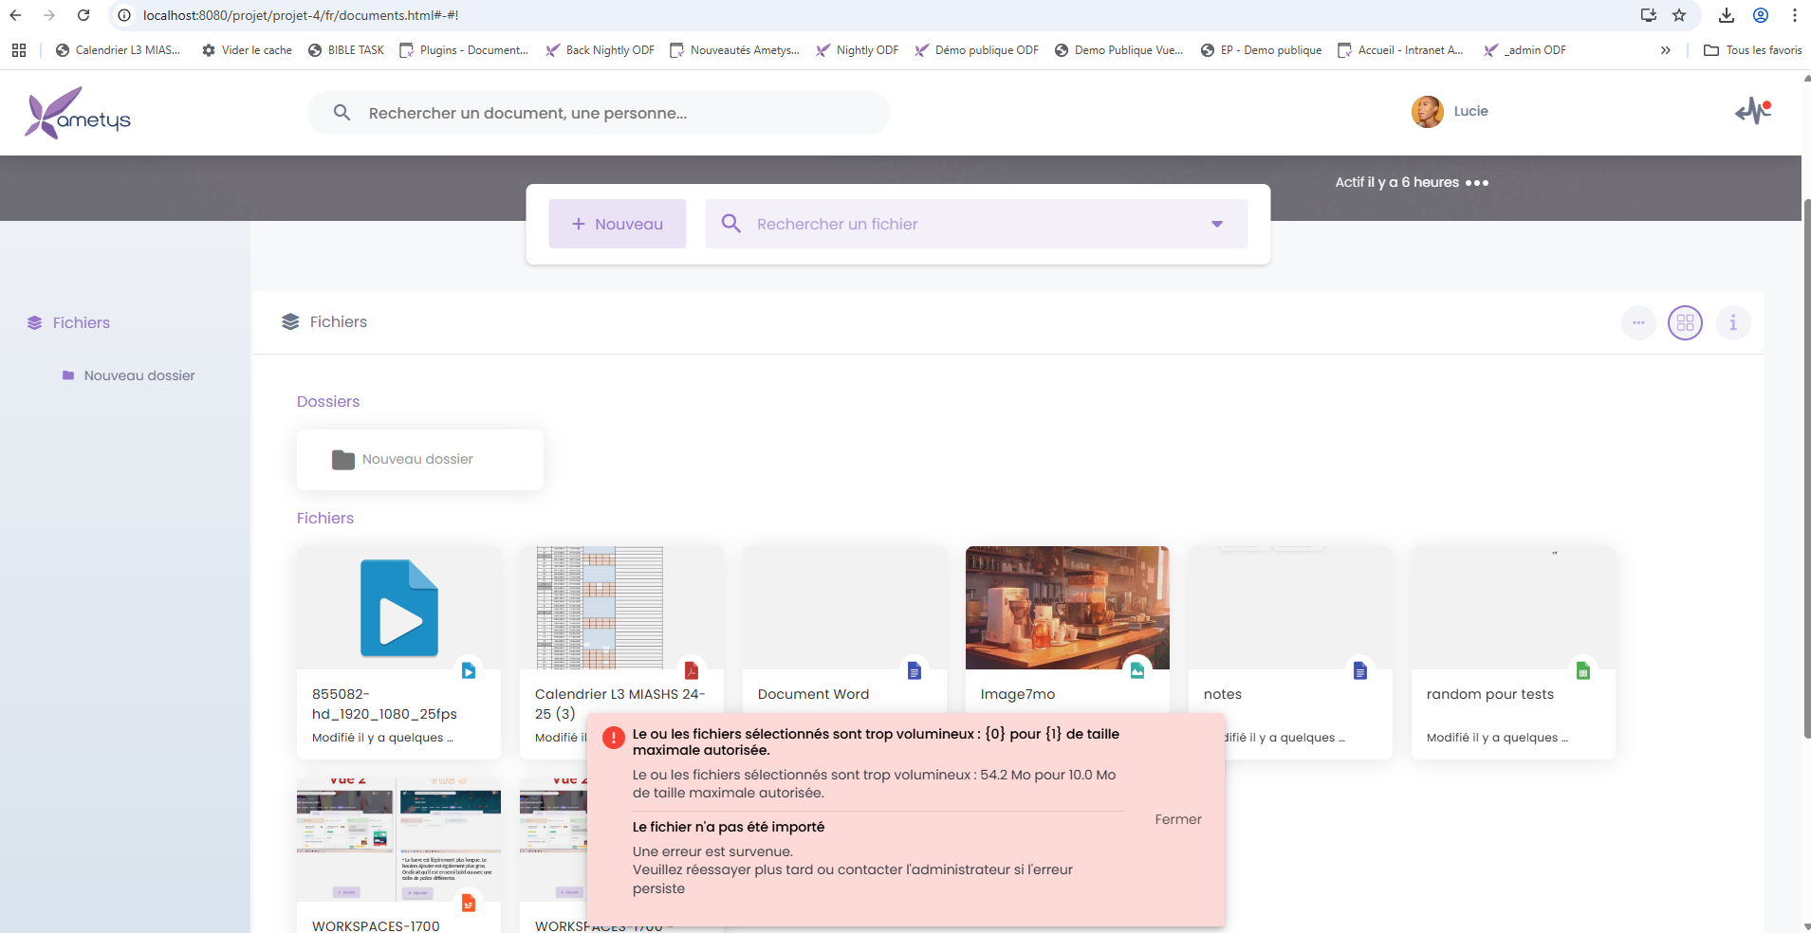Screen dimensions: 1811x933
Task: Toggle the grid view display button
Action: click(1685, 323)
